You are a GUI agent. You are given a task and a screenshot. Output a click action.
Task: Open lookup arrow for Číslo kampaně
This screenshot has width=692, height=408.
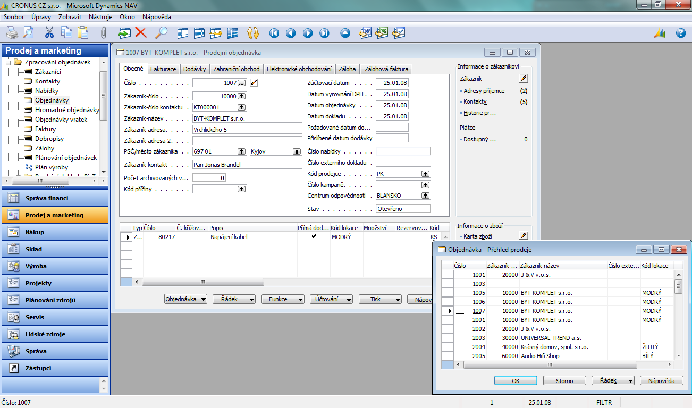pyautogui.click(x=426, y=185)
